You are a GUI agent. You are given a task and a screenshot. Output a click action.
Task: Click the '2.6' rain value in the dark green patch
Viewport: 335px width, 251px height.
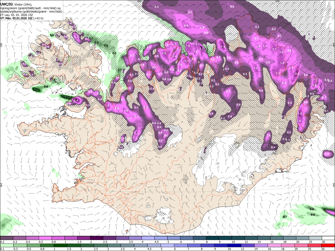(35, 90)
